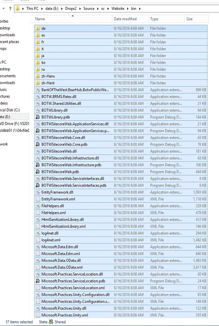This screenshot has height=326, width=219.
Task: Click the folder icon next to 'ko'
Action: coord(38,63)
